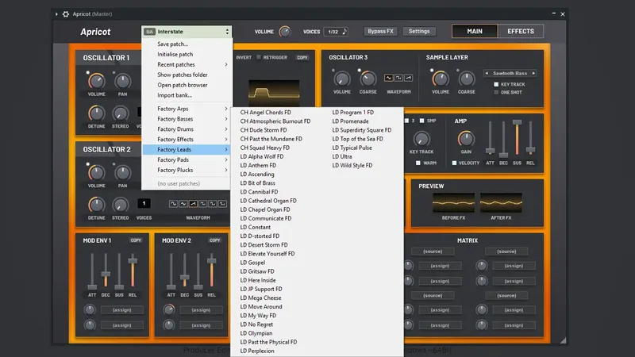Open the Settings button
Viewport: 635px width, 357px height.
pos(419,31)
